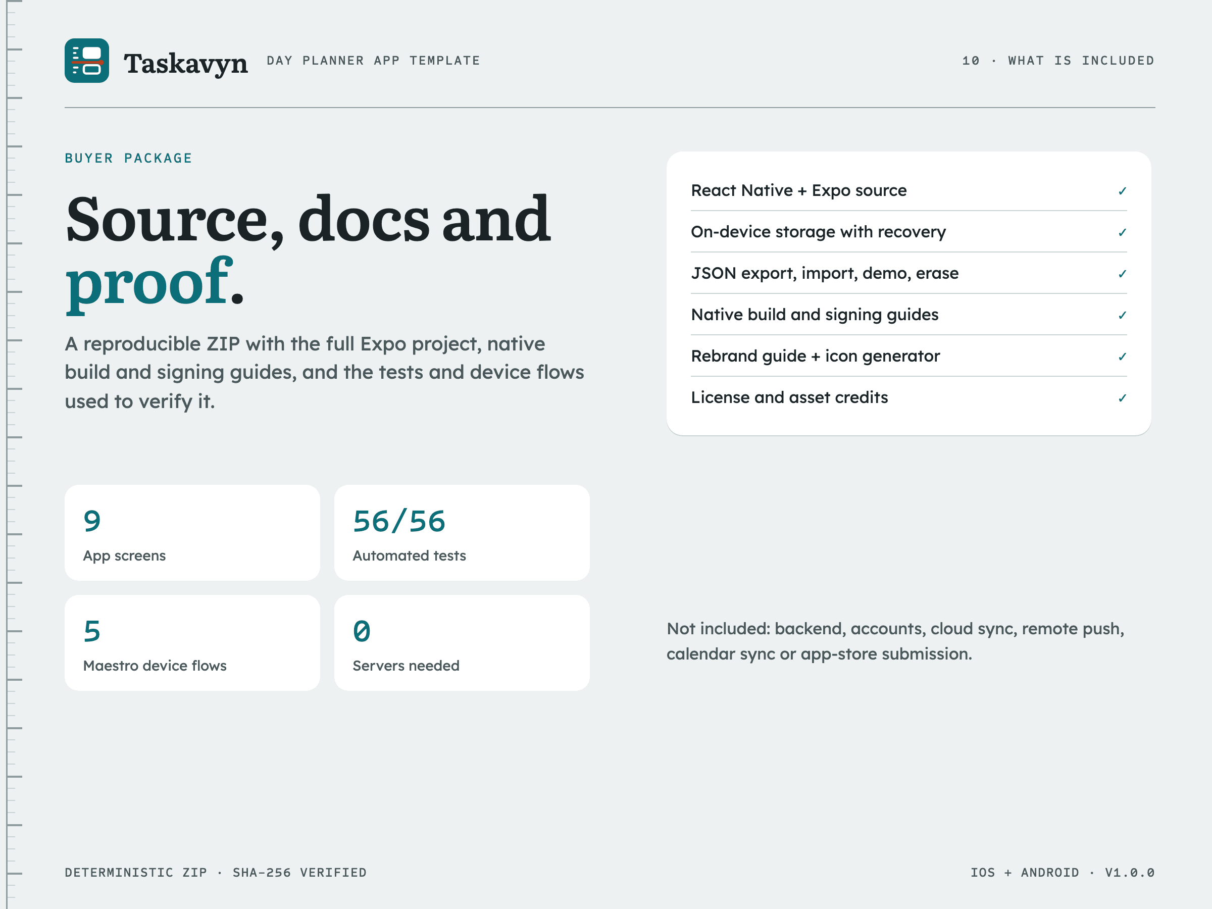
Task: Click the Taskavyn app logo icon
Action: pyautogui.click(x=86, y=60)
